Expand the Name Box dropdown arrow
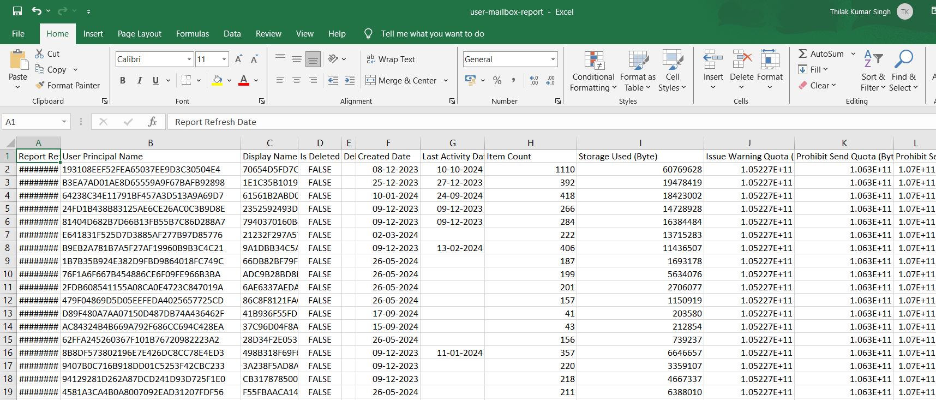Viewport: 936px width, 400px height. pyautogui.click(x=64, y=122)
